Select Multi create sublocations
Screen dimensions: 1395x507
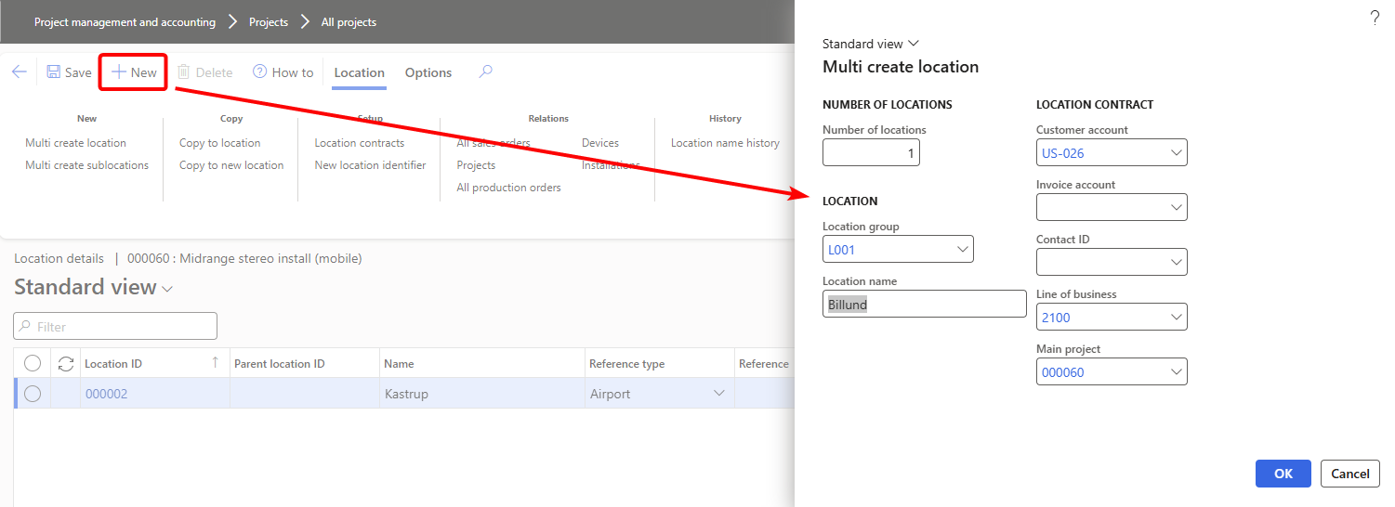pyautogui.click(x=86, y=165)
